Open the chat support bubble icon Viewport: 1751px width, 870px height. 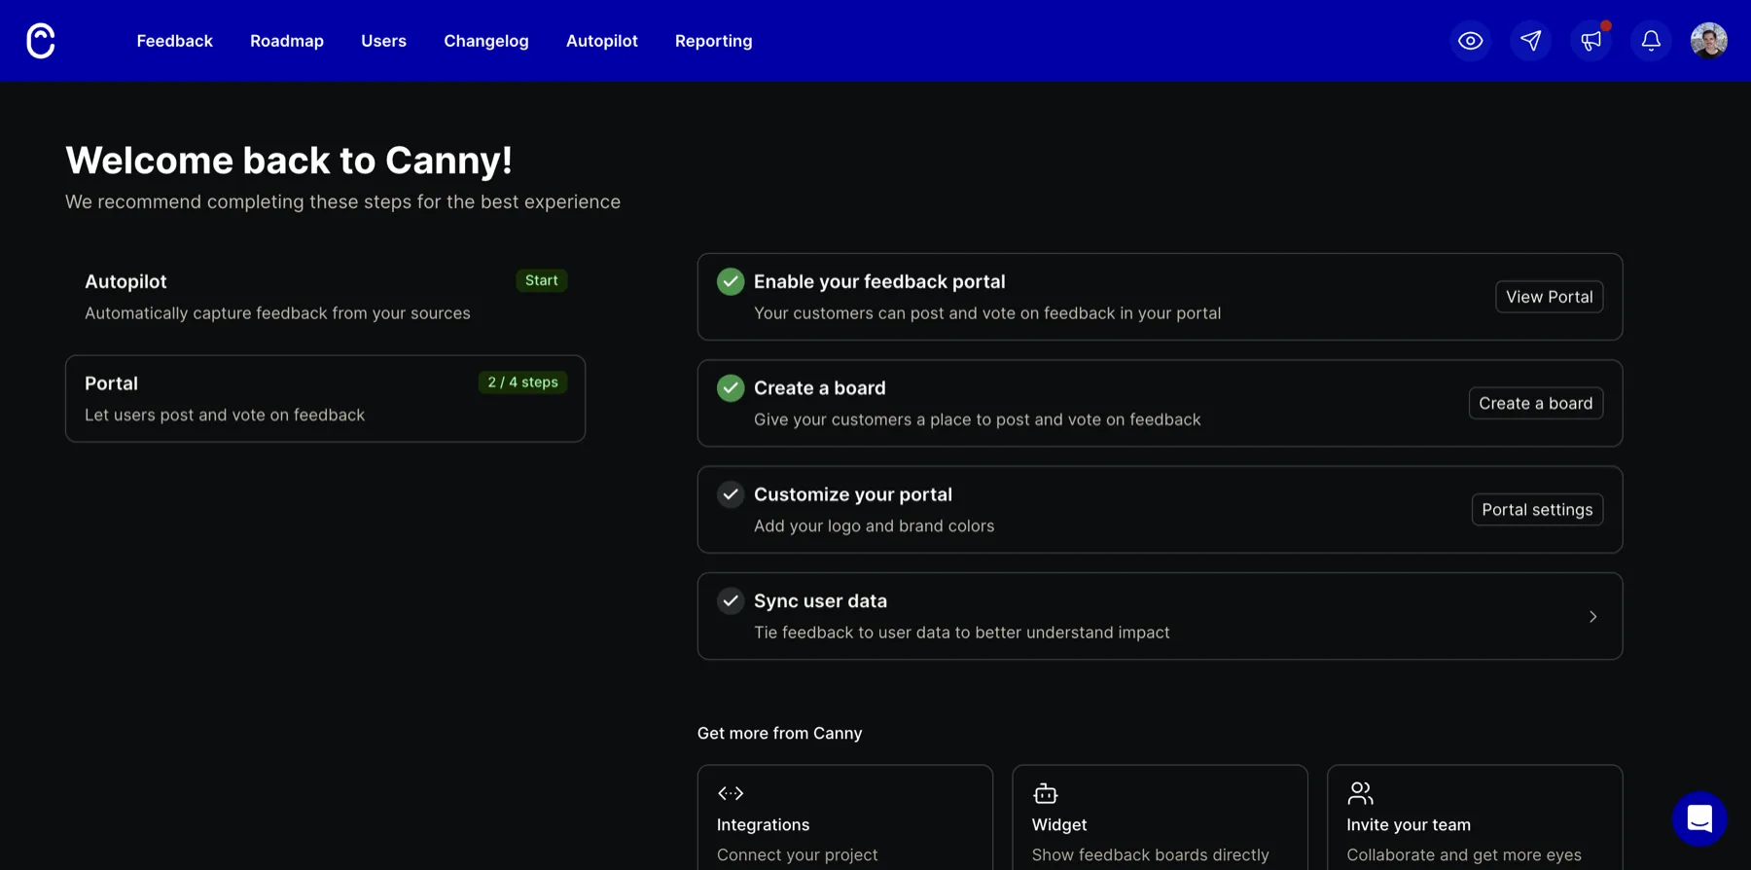pyautogui.click(x=1699, y=818)
